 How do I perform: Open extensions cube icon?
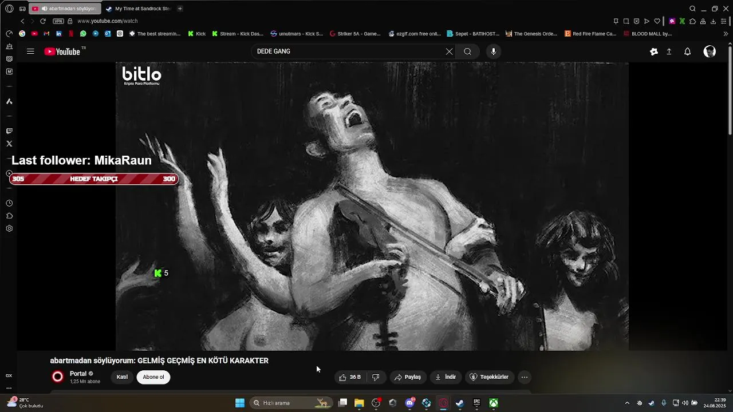692,21
